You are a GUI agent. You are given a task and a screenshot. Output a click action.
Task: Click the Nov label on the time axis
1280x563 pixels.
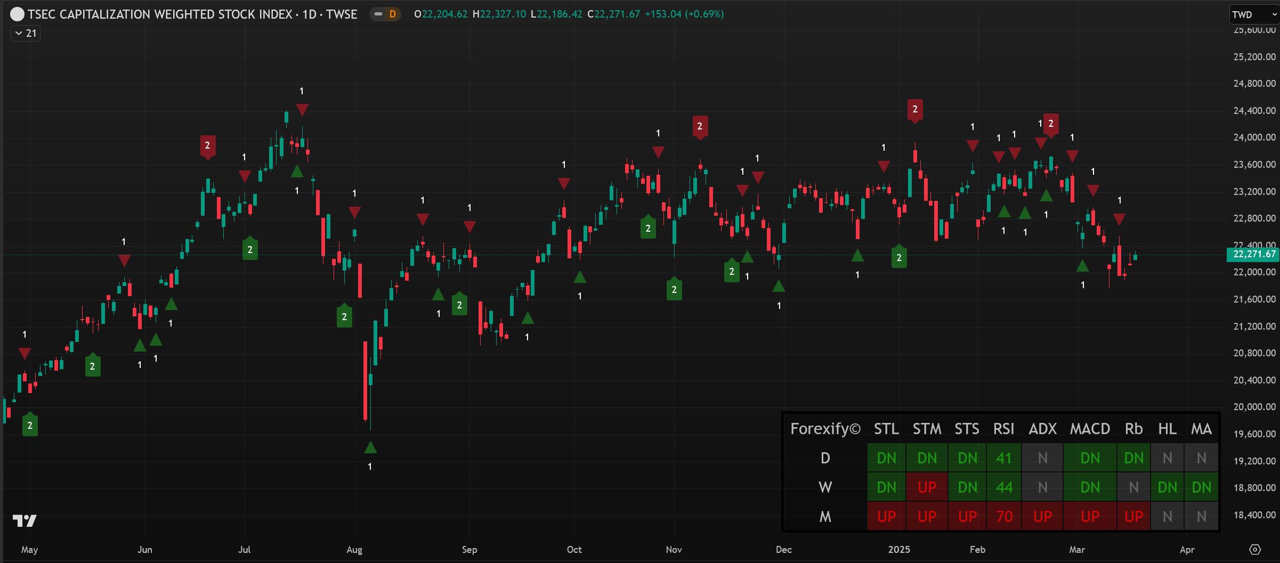(674, 549)
